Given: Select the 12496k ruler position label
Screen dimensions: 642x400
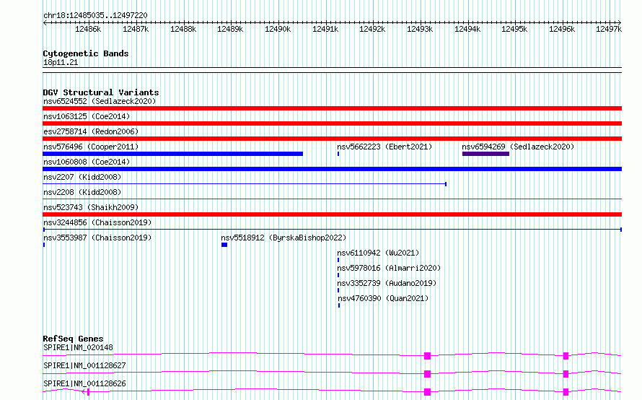Looking at the screenshot, I should pyautogui.click(x=562, y=29).
